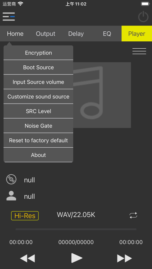
Task: Click the Hi-Res badge
Action: coord(25,216)
